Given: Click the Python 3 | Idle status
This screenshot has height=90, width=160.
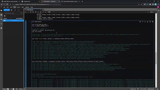Looking at the screenshot, I should [22, 89].
